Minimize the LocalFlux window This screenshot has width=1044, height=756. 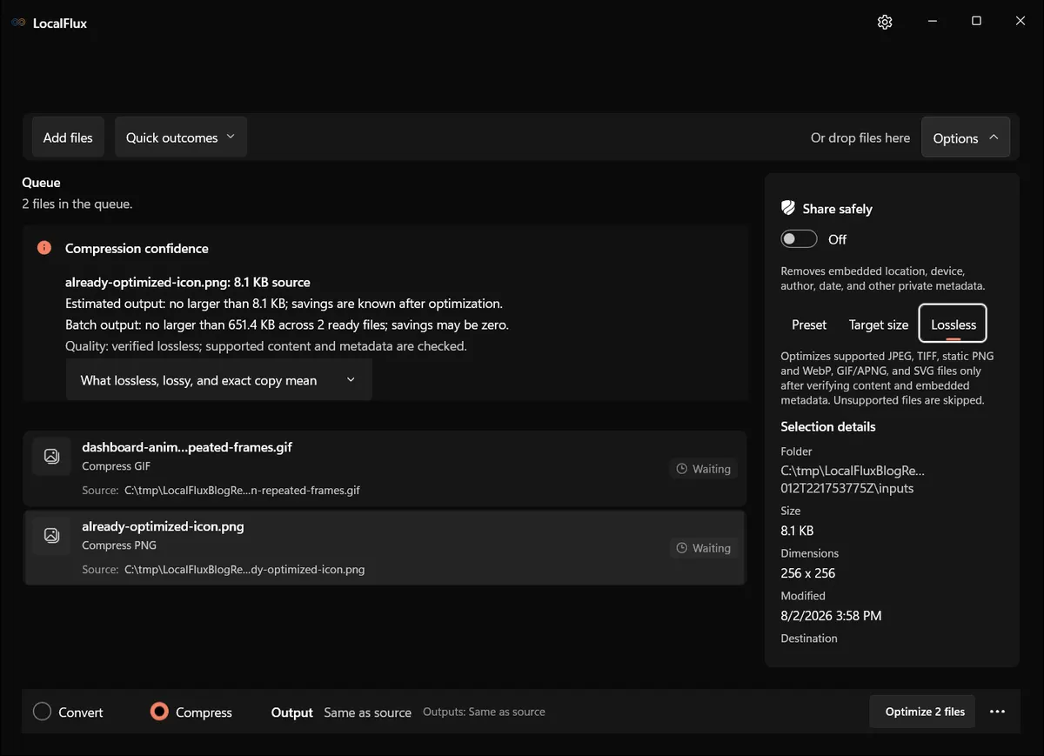932,22
